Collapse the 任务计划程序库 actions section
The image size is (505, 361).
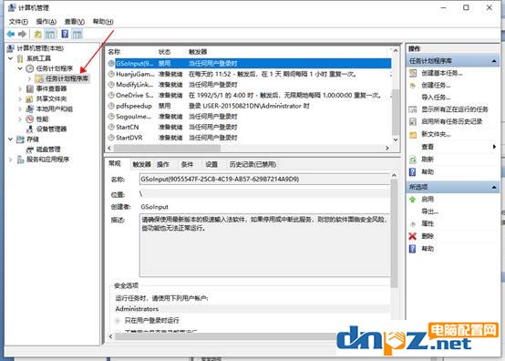(x=494, y=61)
